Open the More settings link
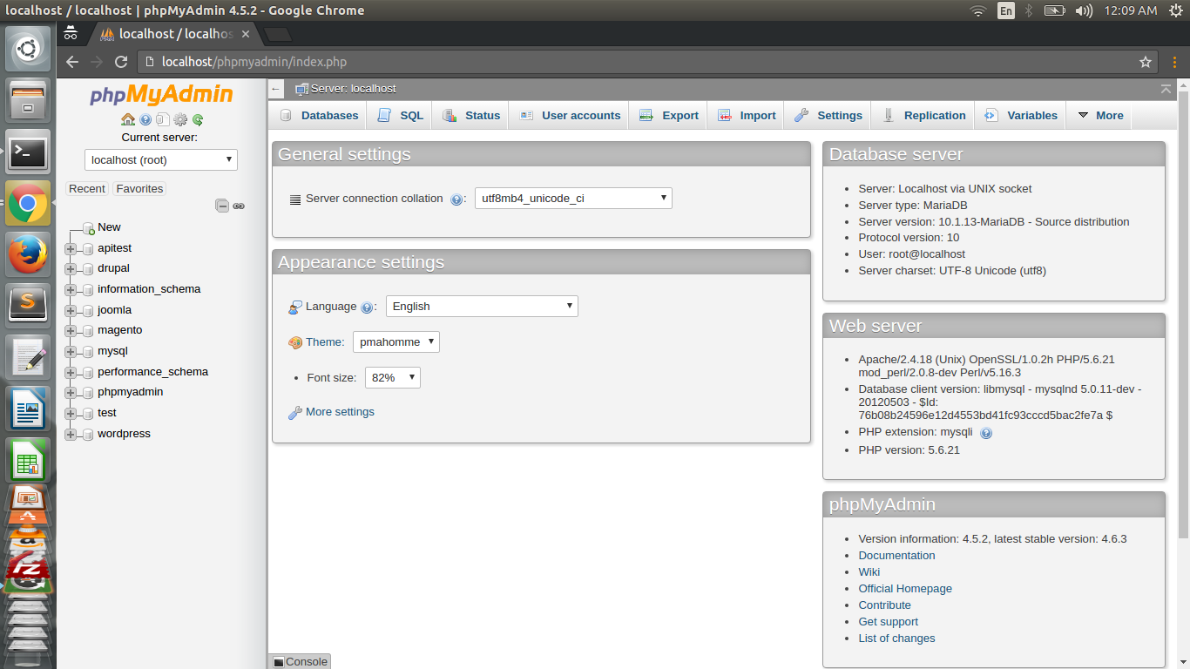This screenshot has height=669, width=1190. 340,412
